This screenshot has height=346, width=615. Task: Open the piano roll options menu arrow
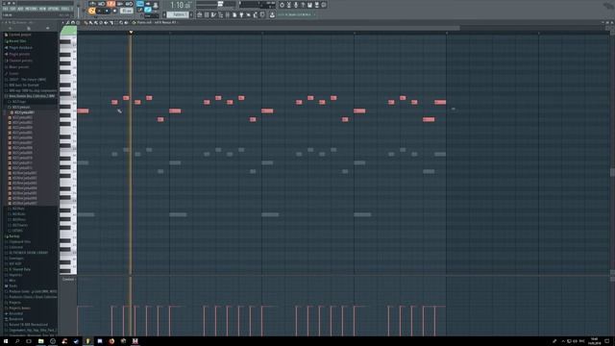pyautogui.click(x=62, y=22)
